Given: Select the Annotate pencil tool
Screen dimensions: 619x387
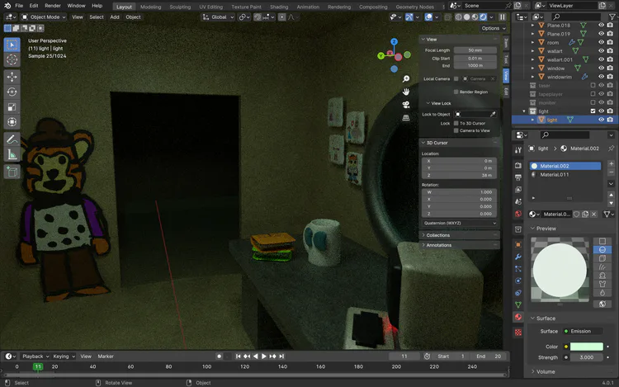Looking at the screenshot, I should (x=12, y=139).
